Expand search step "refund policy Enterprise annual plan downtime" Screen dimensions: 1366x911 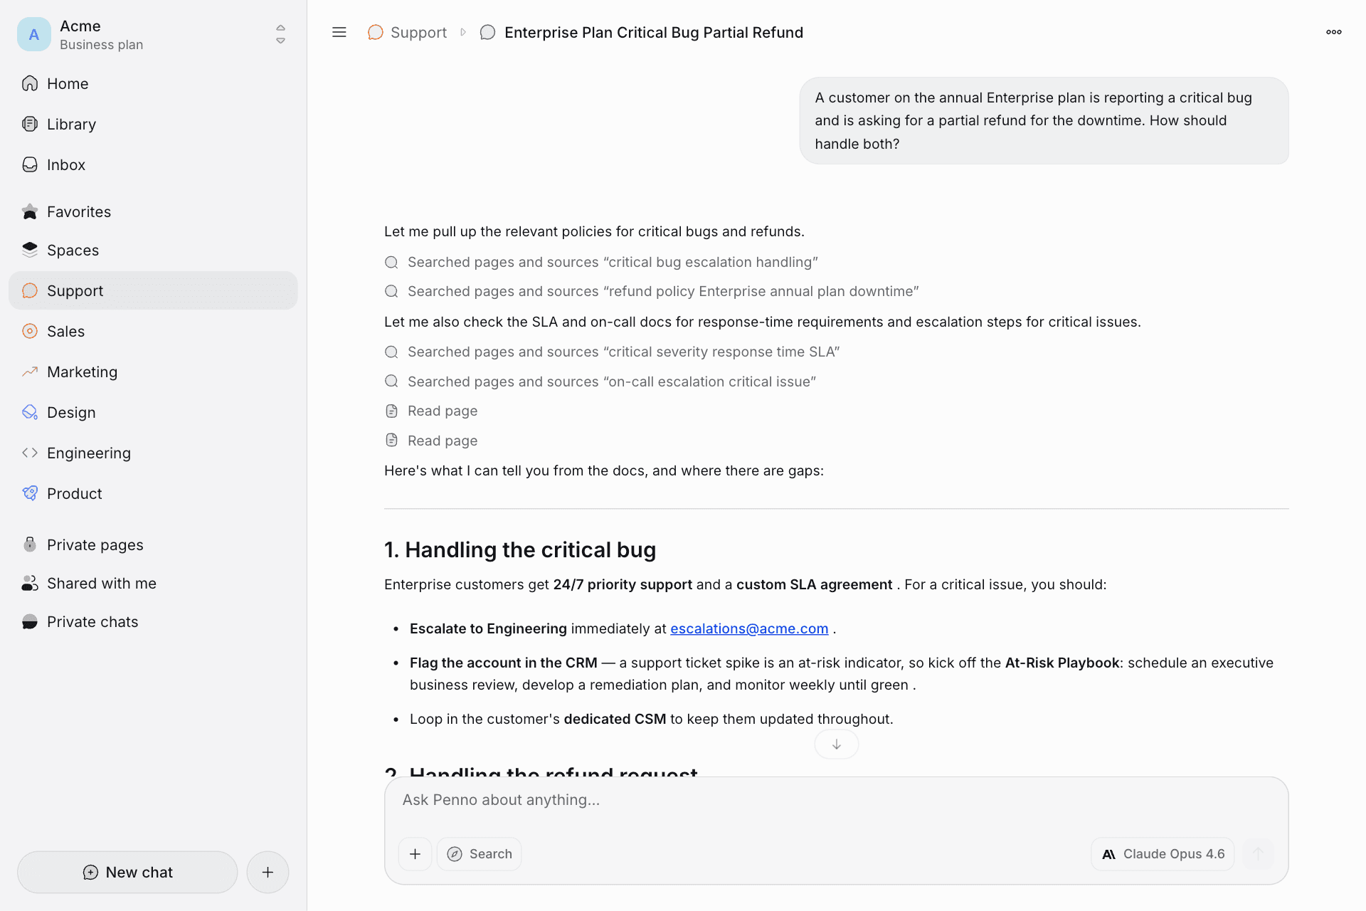652,291
